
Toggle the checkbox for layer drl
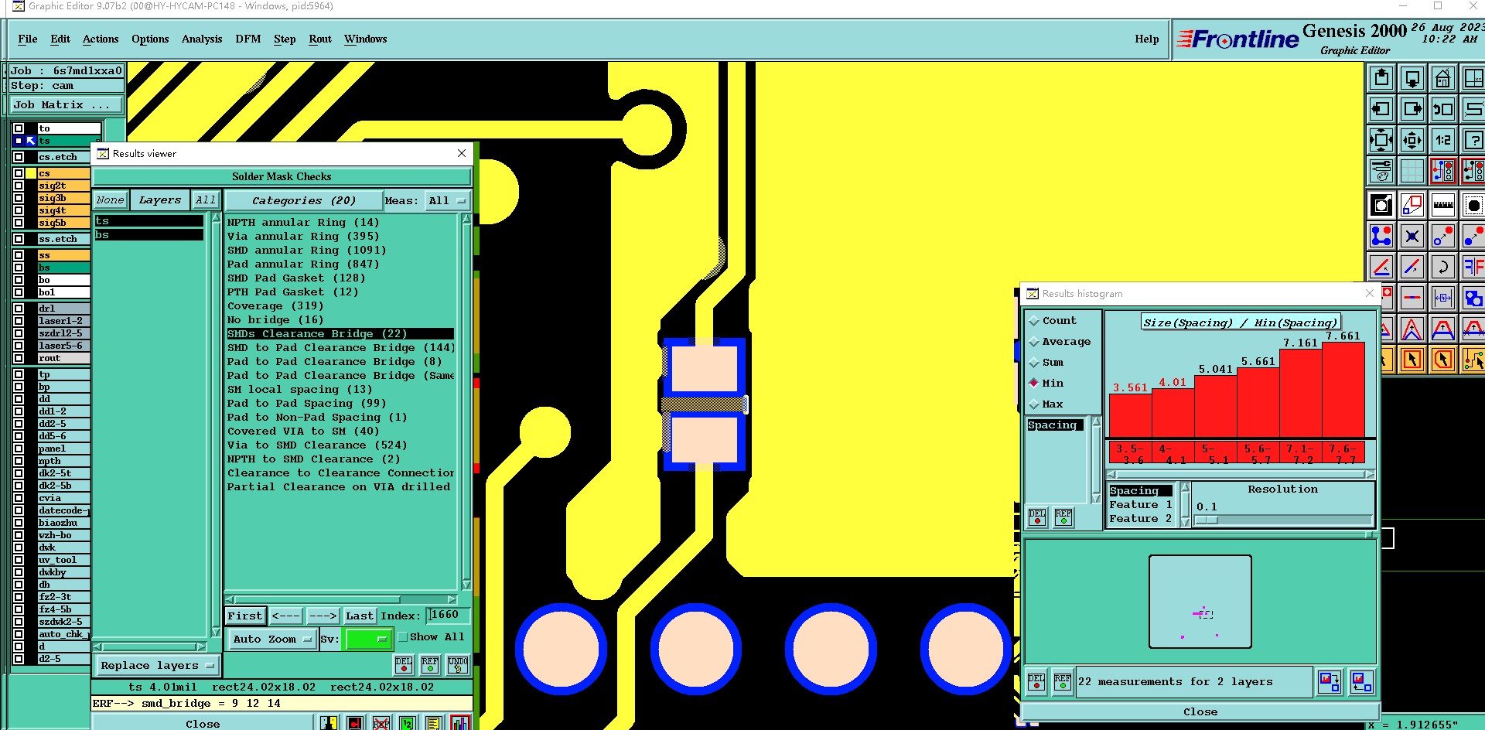pos(19,309)
